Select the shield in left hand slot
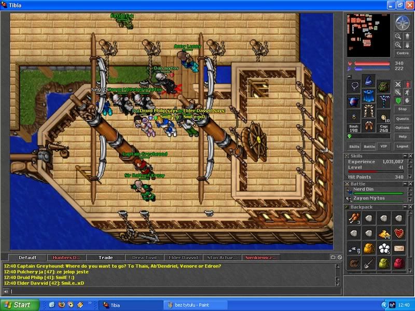The height and width of the screenshot is (311, 415). tap(354, 102)
